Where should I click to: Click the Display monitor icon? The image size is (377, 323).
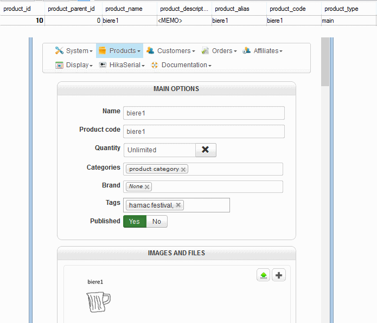coord(59,65)
